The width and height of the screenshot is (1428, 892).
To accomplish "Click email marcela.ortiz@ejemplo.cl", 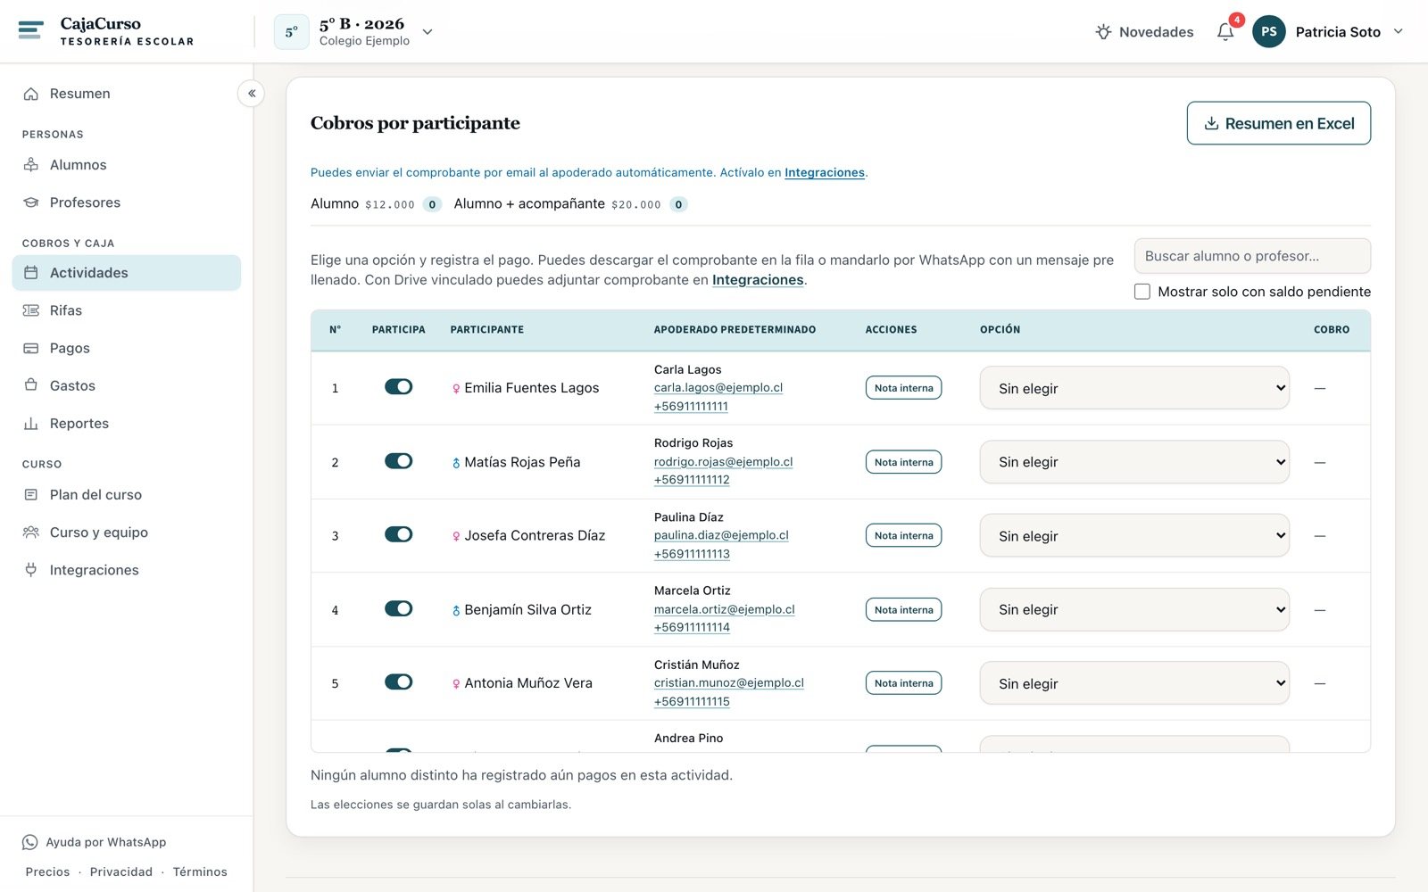I will [724, 609].
